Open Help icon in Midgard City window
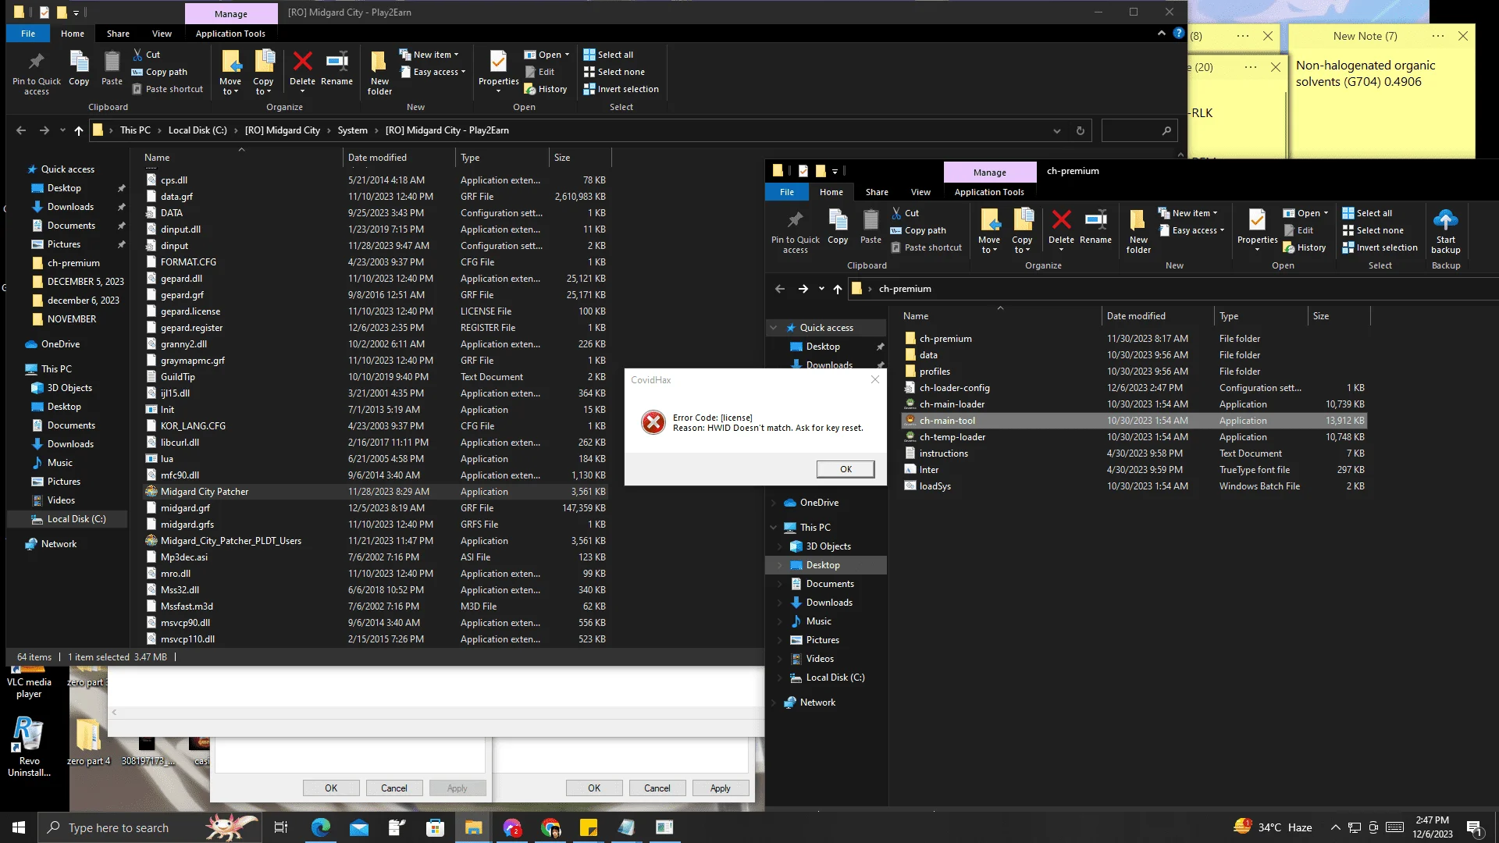The image size is (1499, 843). 1178,34
